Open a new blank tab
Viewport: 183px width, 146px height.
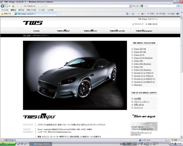[x=59, y=14]
